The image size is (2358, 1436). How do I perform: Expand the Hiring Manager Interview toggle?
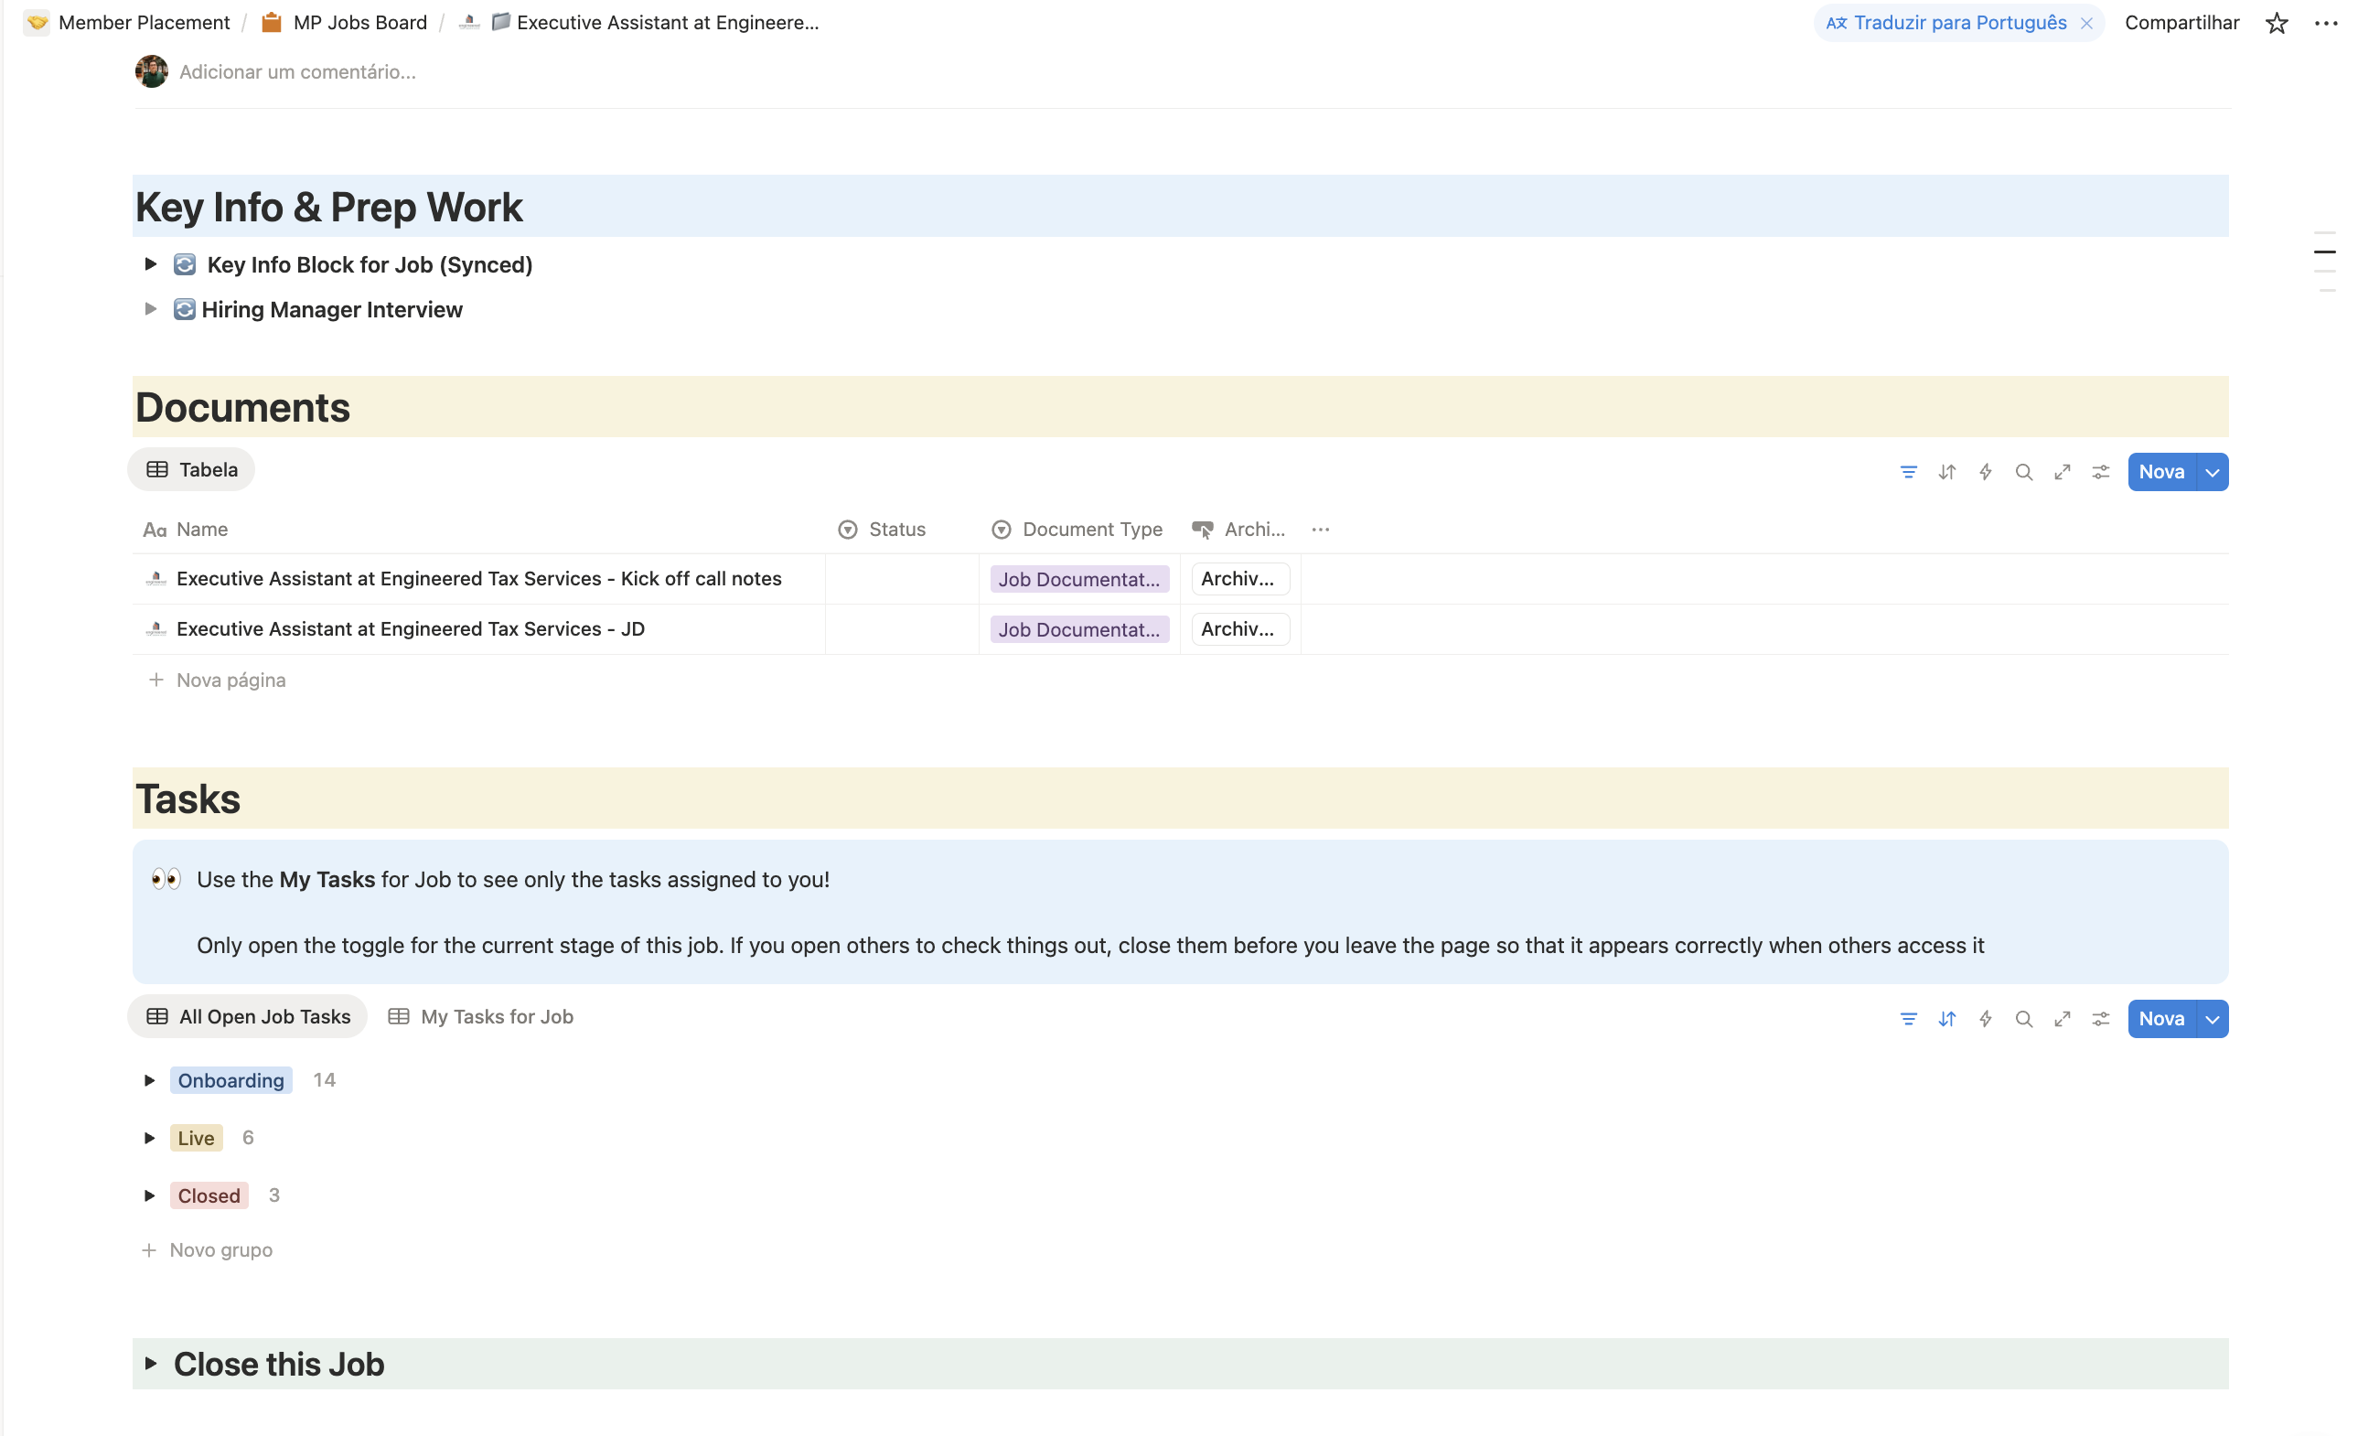(x=150, y=309)
